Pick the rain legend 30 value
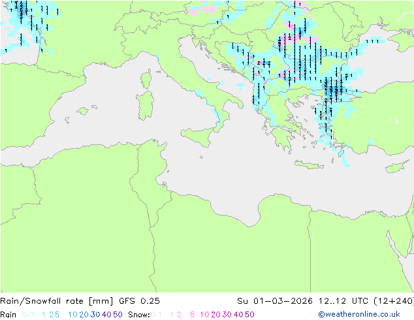 pyautogui.click(x=95, y=315)
